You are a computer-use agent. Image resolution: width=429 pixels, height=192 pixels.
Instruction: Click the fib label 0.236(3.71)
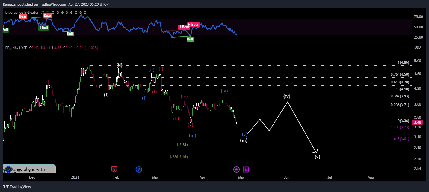coord(400,105)
